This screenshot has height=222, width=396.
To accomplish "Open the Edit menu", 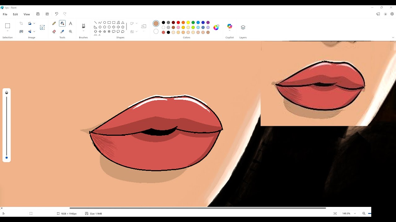I will point(15,14).
